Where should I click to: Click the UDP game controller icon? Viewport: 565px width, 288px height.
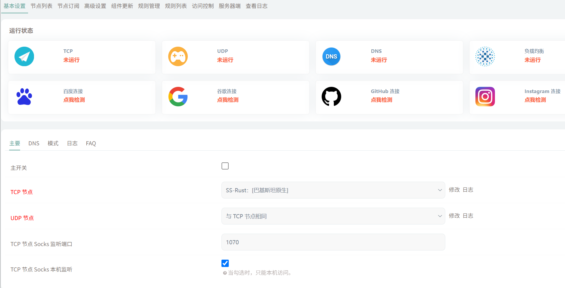pos(178,56)
